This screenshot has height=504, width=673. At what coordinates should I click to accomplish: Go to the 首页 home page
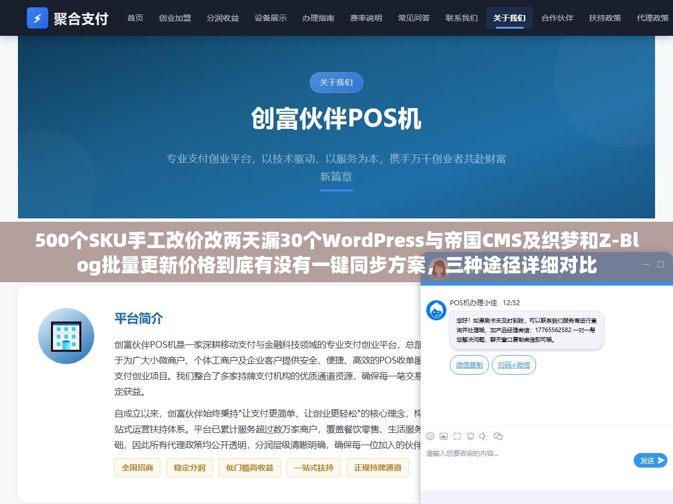(x=135, y=18)
